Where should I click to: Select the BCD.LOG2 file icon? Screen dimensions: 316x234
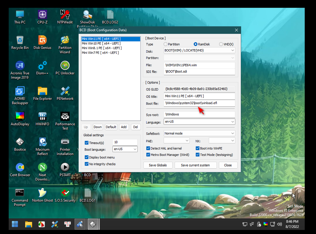coord(110,17)
